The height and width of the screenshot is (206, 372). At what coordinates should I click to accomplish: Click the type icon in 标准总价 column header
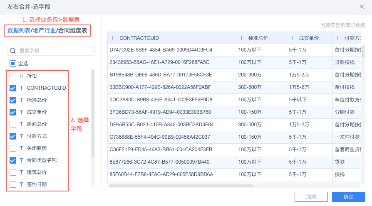pos(241,38)
